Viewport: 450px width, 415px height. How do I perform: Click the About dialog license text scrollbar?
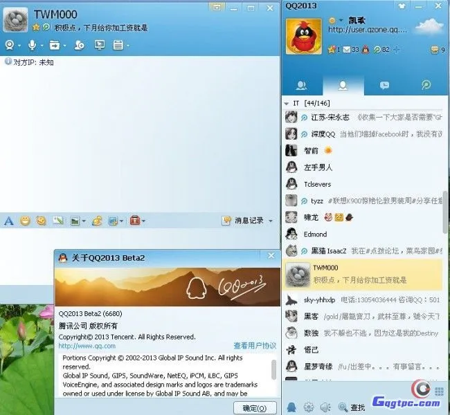click(x=273, y=369)
